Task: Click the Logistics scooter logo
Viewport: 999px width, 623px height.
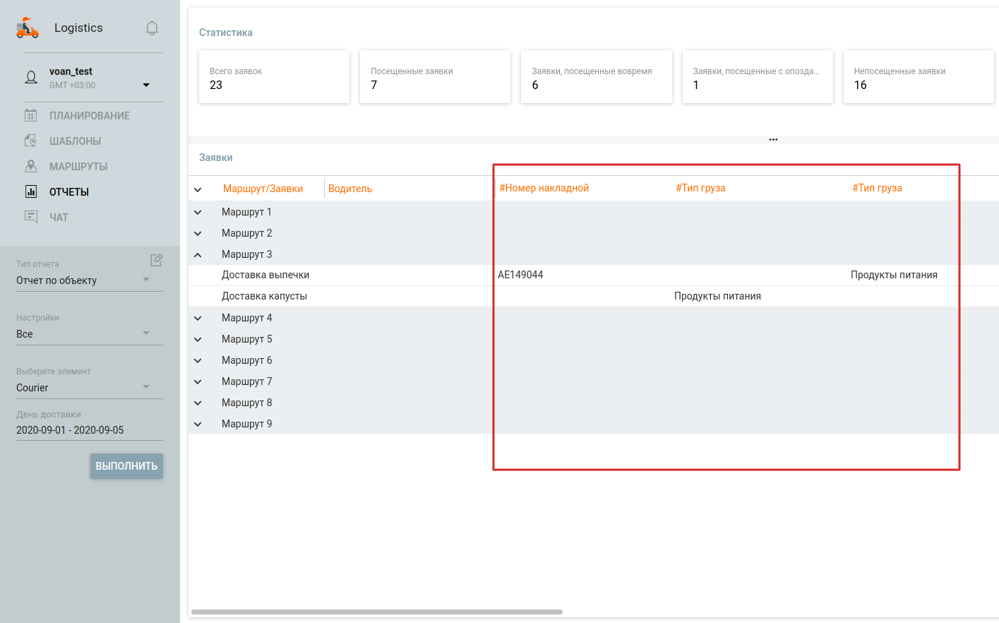Action: [x=28, y=28]
